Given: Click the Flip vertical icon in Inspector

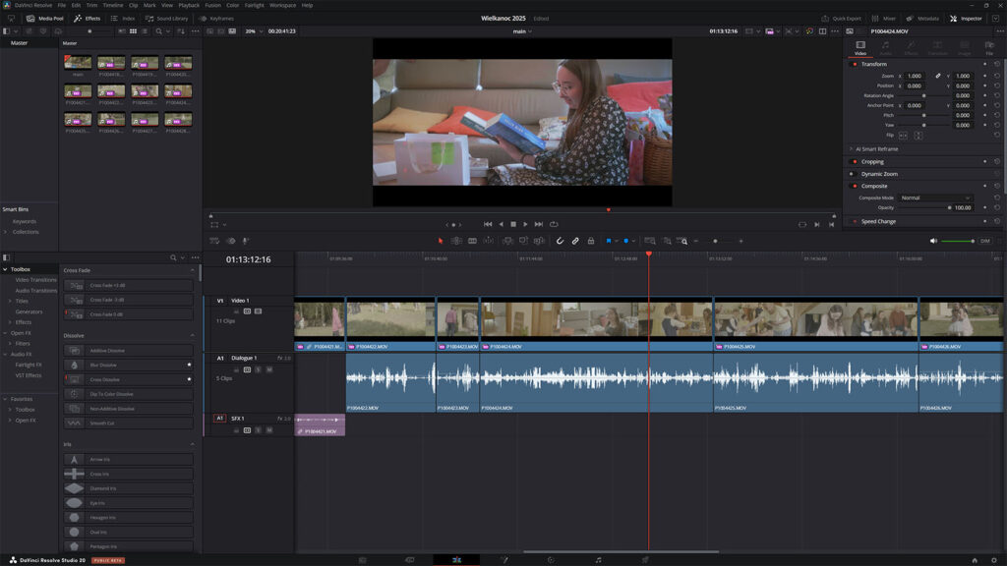Looking at the screenshot, I should 918,136.
